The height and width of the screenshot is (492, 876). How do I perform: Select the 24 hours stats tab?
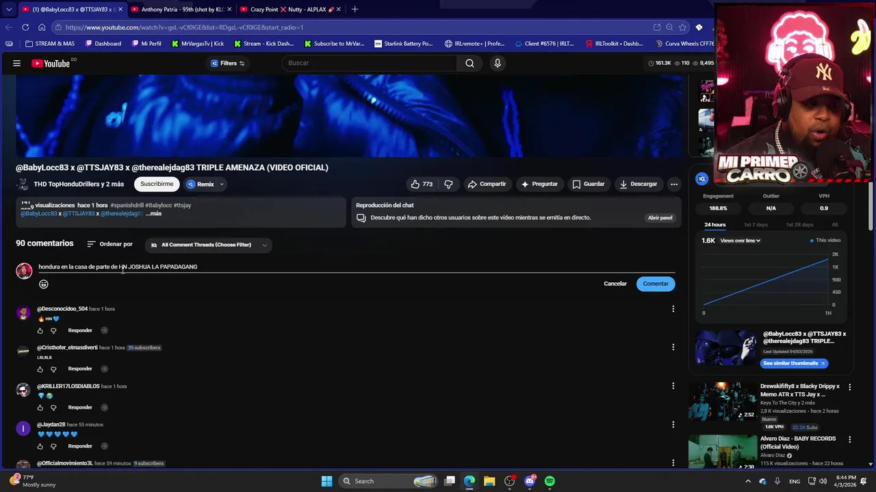click(x=715, y=225)
